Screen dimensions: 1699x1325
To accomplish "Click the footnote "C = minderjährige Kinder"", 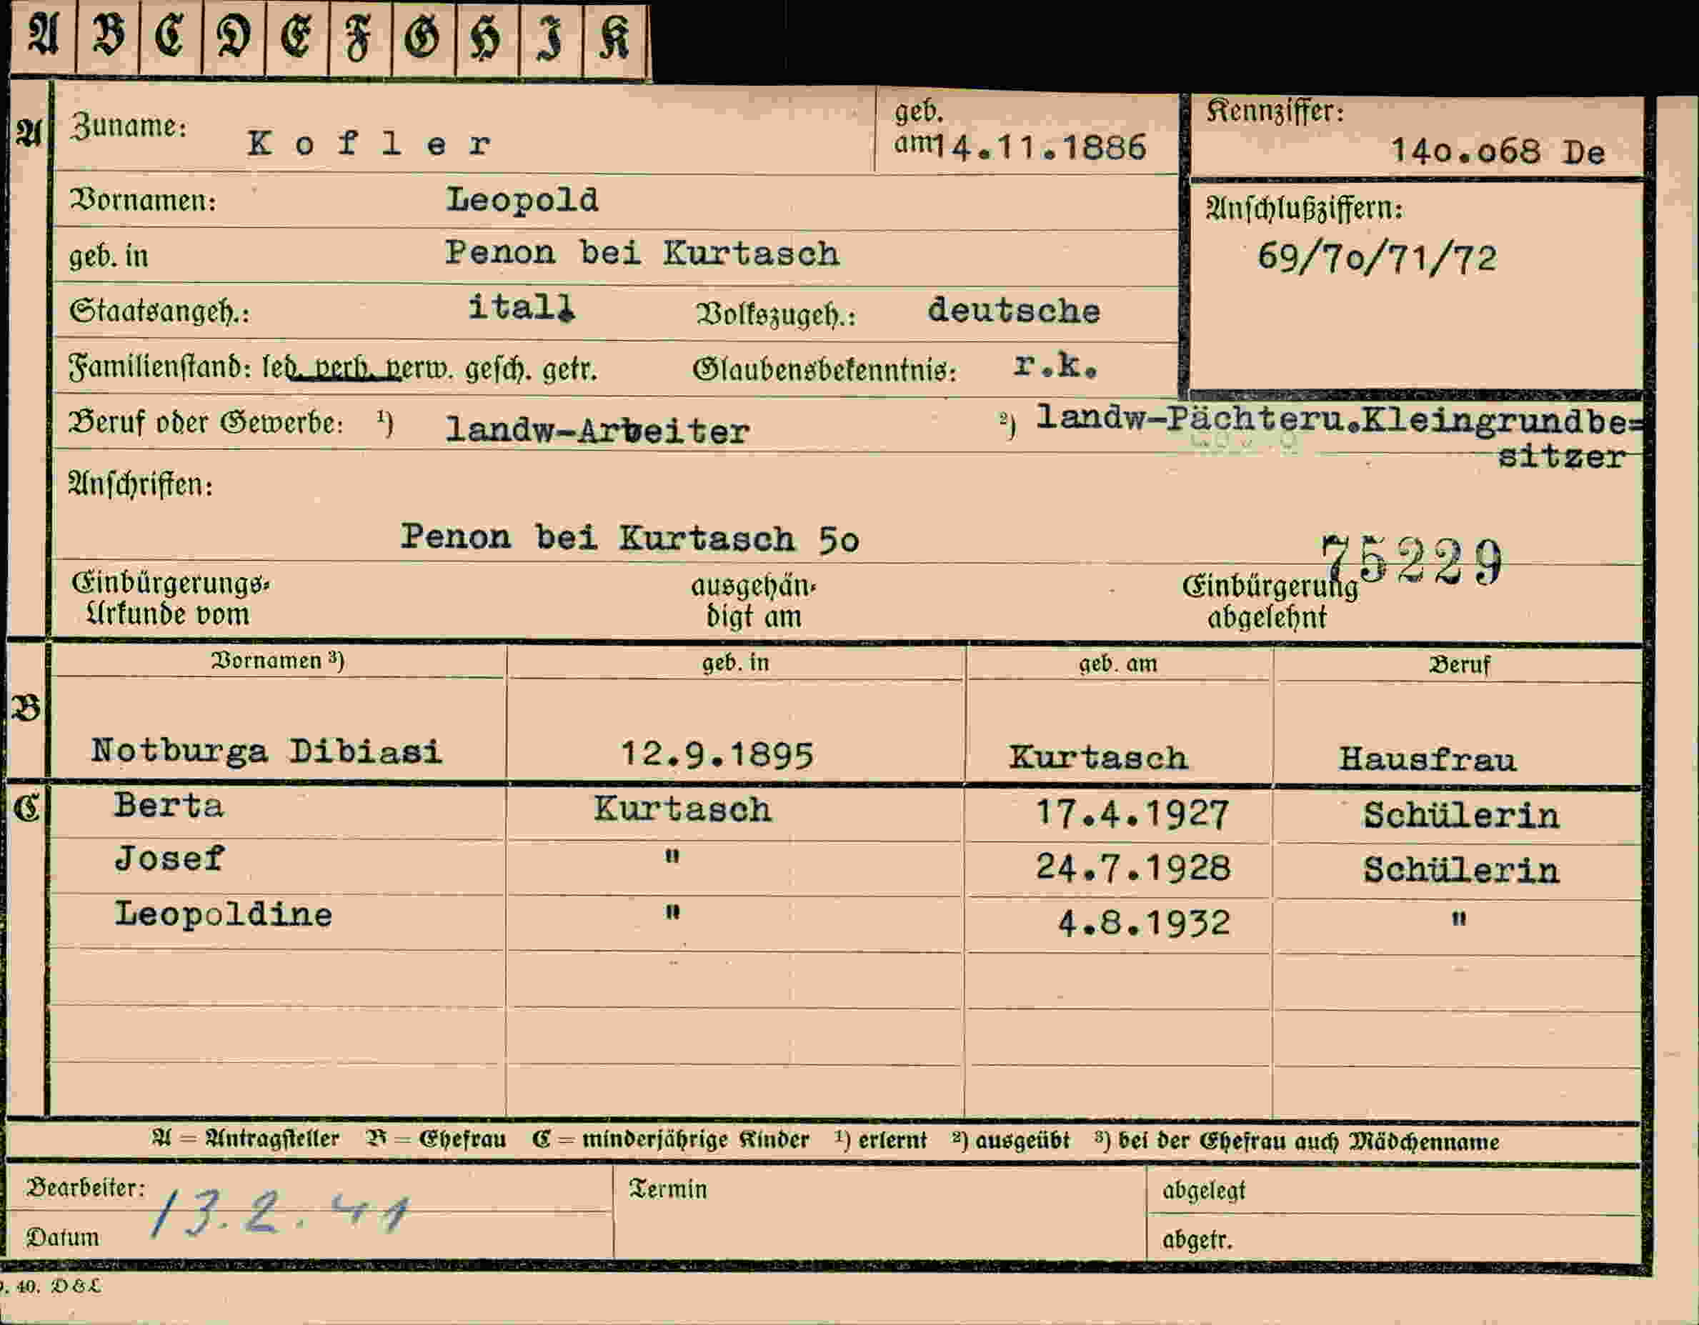I will pyautogui.click(x=671, y=1139).
